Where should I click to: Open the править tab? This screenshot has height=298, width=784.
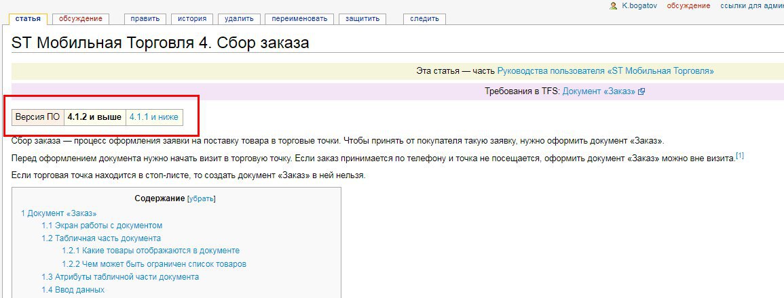pyautogui.click(x=145, y=19)
